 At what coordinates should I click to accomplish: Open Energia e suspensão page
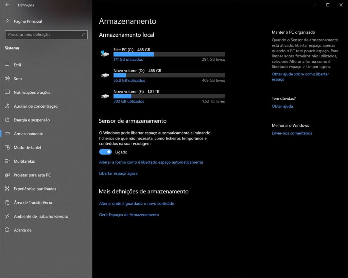[x=46, y=120]
